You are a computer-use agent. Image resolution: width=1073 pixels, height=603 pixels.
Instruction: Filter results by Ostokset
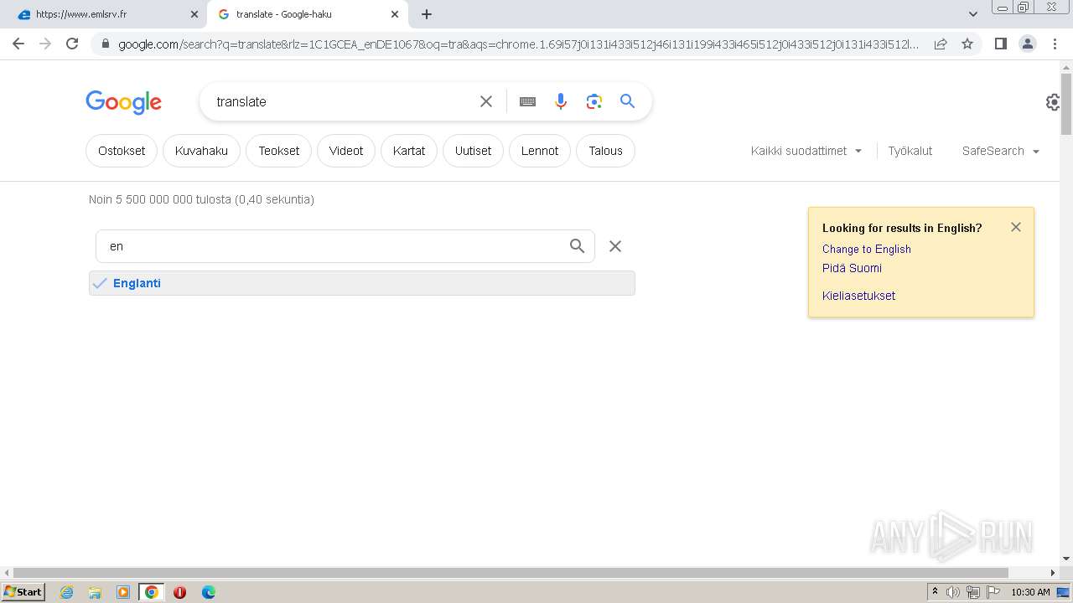coord(122,151)
